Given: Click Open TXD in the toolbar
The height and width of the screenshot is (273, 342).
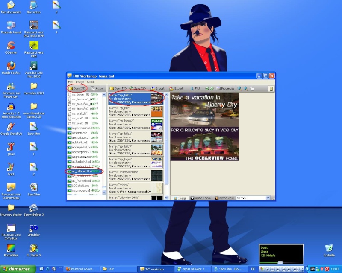Looking at the screenshot, I should [118, 88].
